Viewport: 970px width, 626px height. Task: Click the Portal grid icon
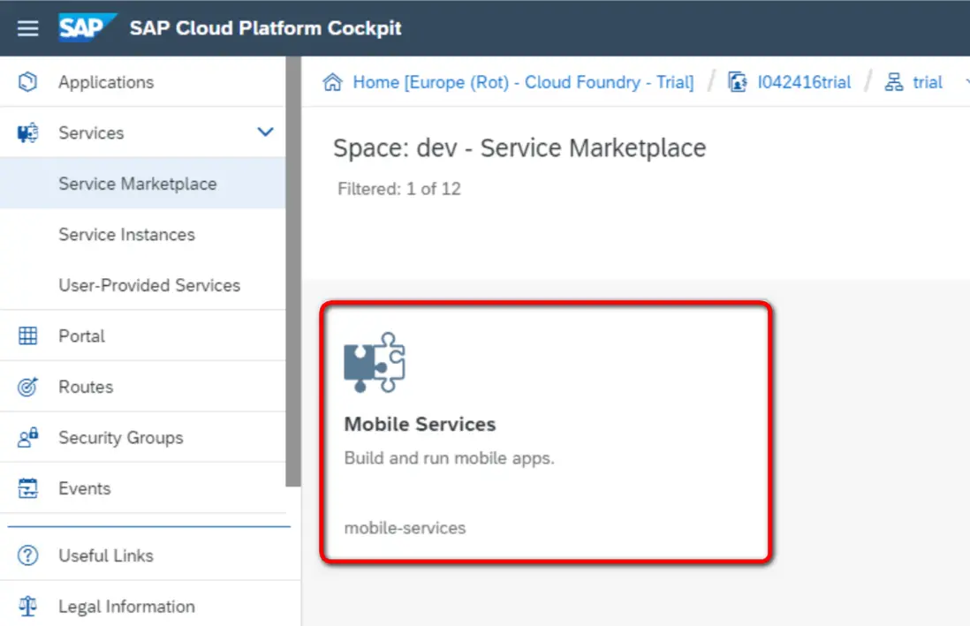[28, 336]
